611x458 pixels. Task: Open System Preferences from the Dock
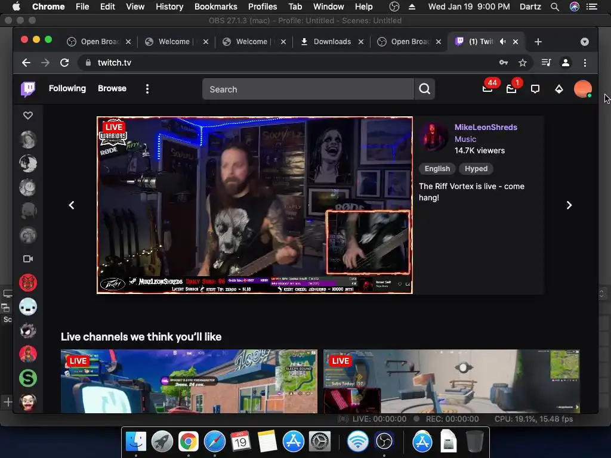tap(320, 442)
